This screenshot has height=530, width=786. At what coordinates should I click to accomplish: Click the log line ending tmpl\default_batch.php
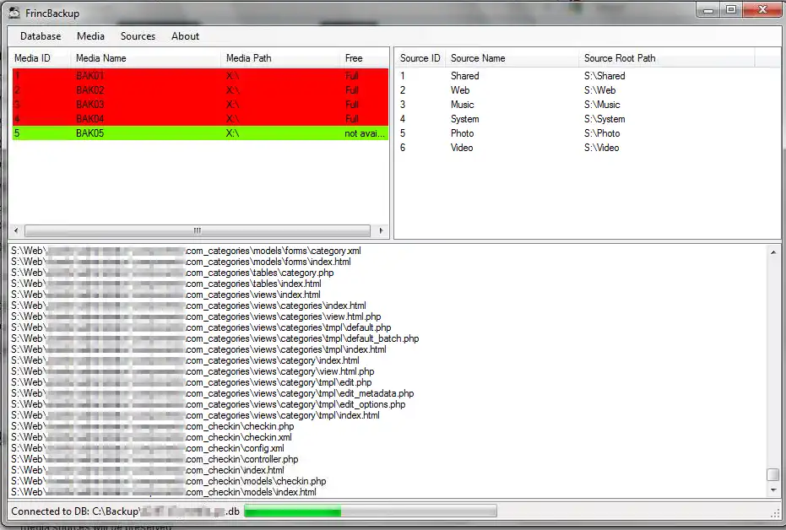point(215,338)
